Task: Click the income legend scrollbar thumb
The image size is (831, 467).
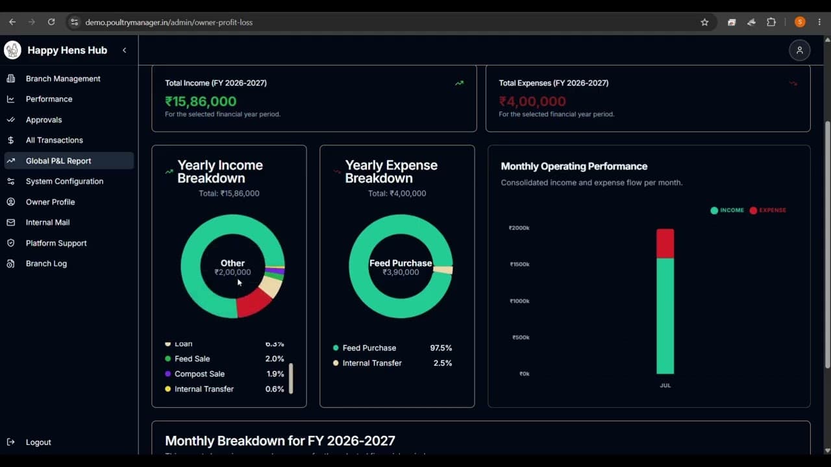Action: [291, 378]
